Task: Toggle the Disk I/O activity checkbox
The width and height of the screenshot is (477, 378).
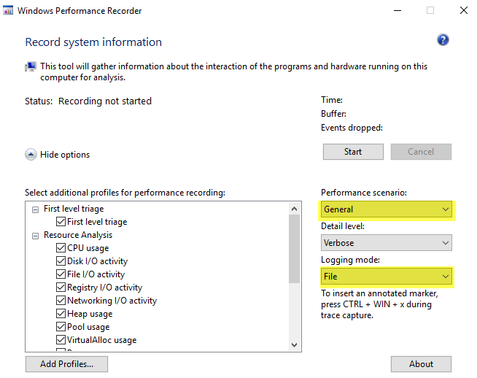Action: pos(61,261)
